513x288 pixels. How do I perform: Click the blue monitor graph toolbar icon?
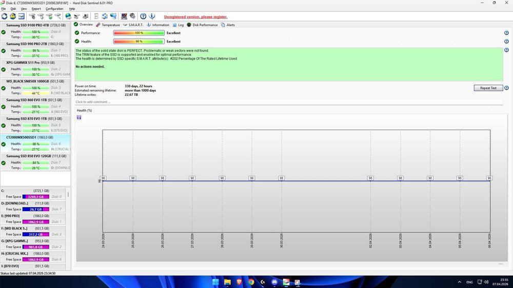point(21,16)
